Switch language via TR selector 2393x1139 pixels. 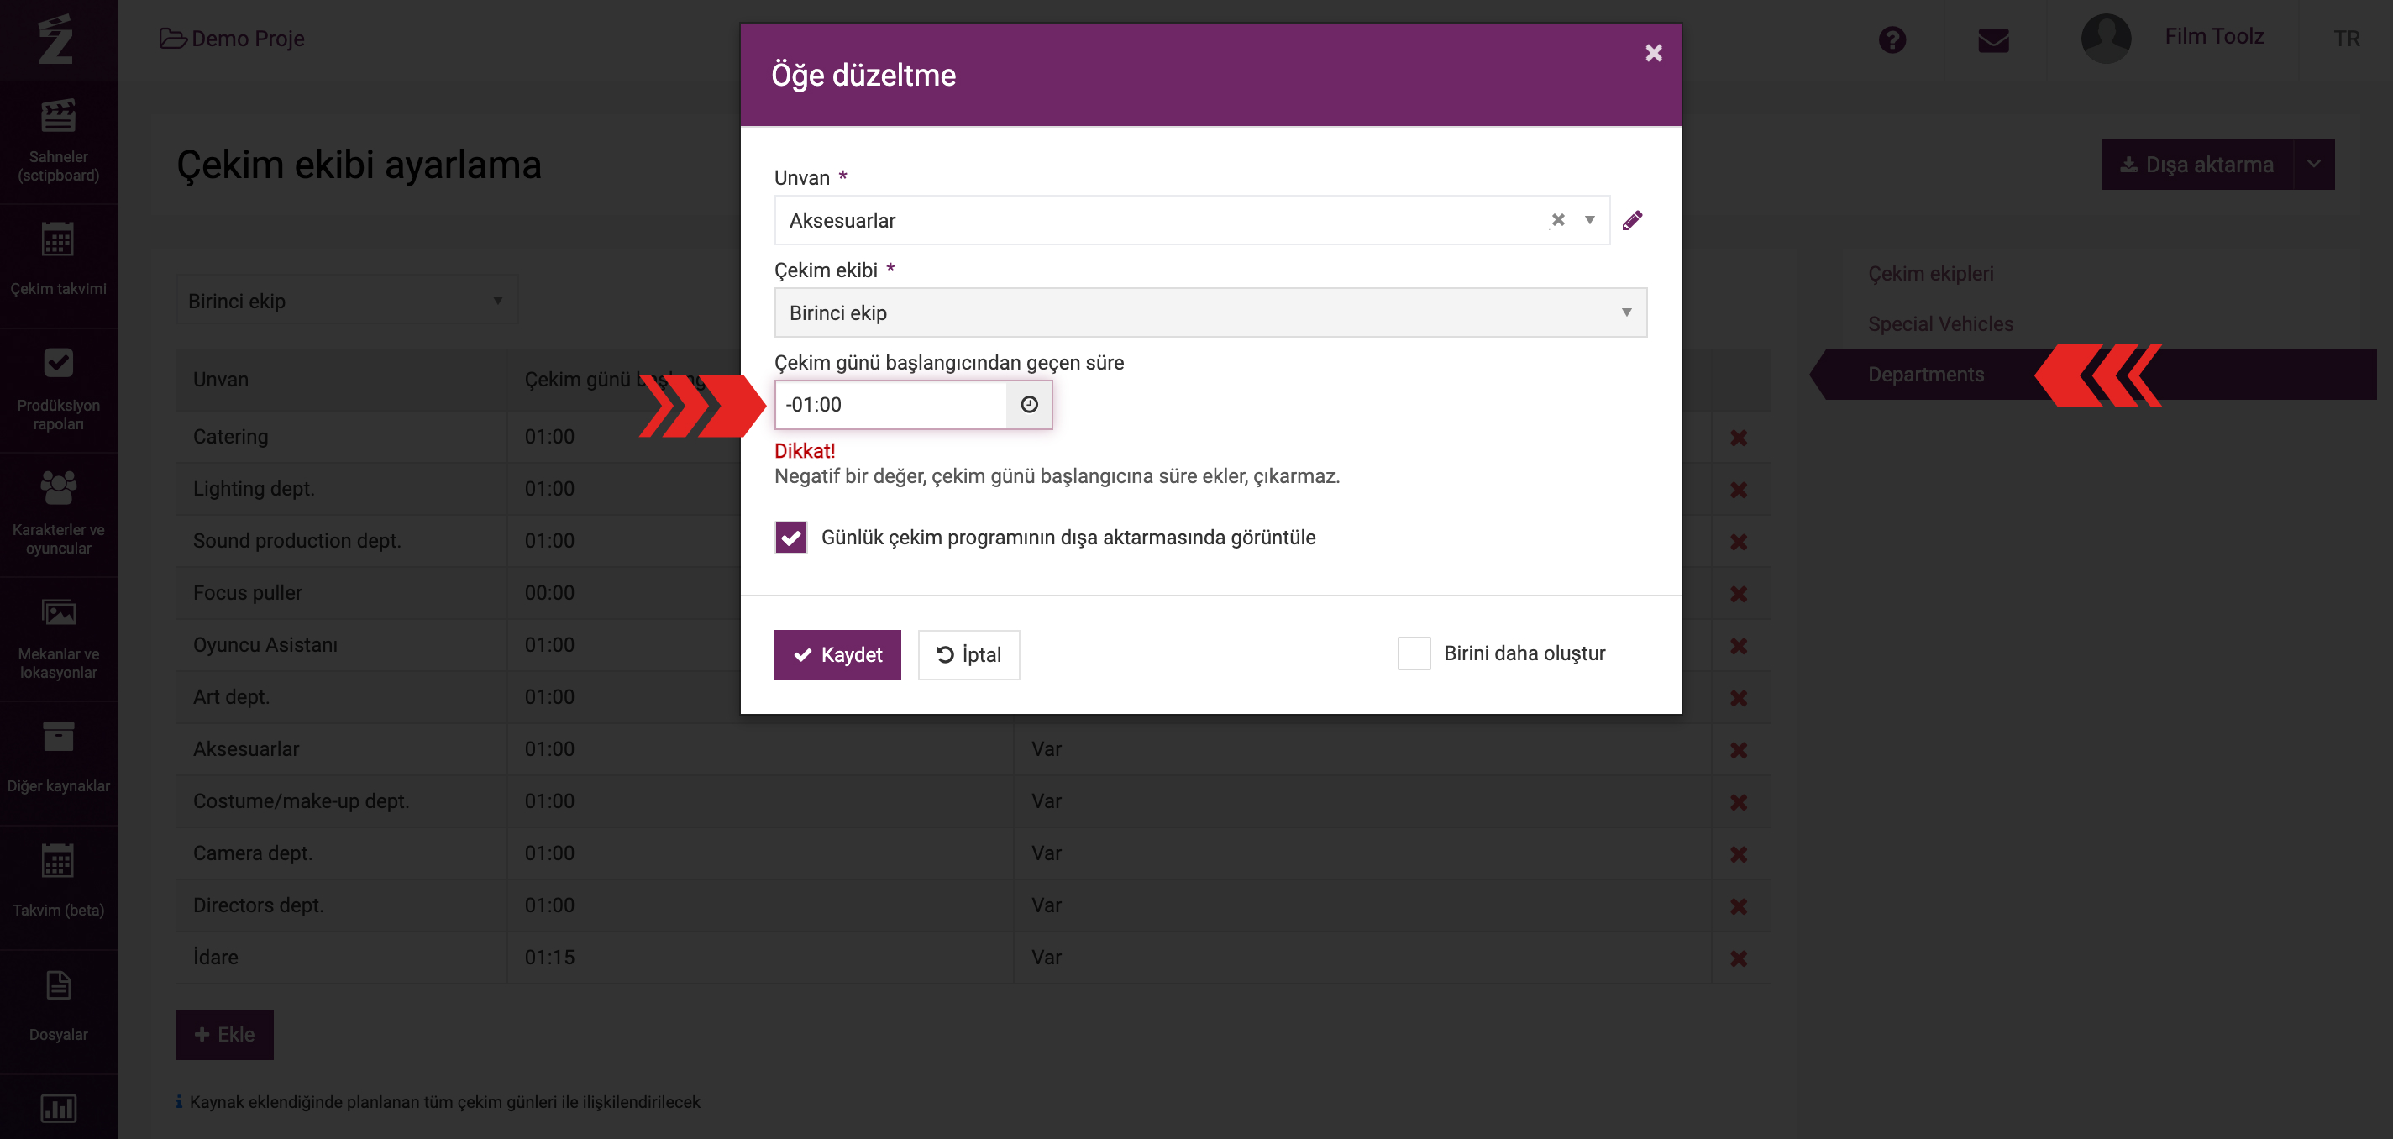click(2347, 38)
